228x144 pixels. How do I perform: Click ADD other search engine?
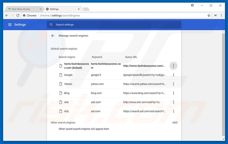(175, 122)
